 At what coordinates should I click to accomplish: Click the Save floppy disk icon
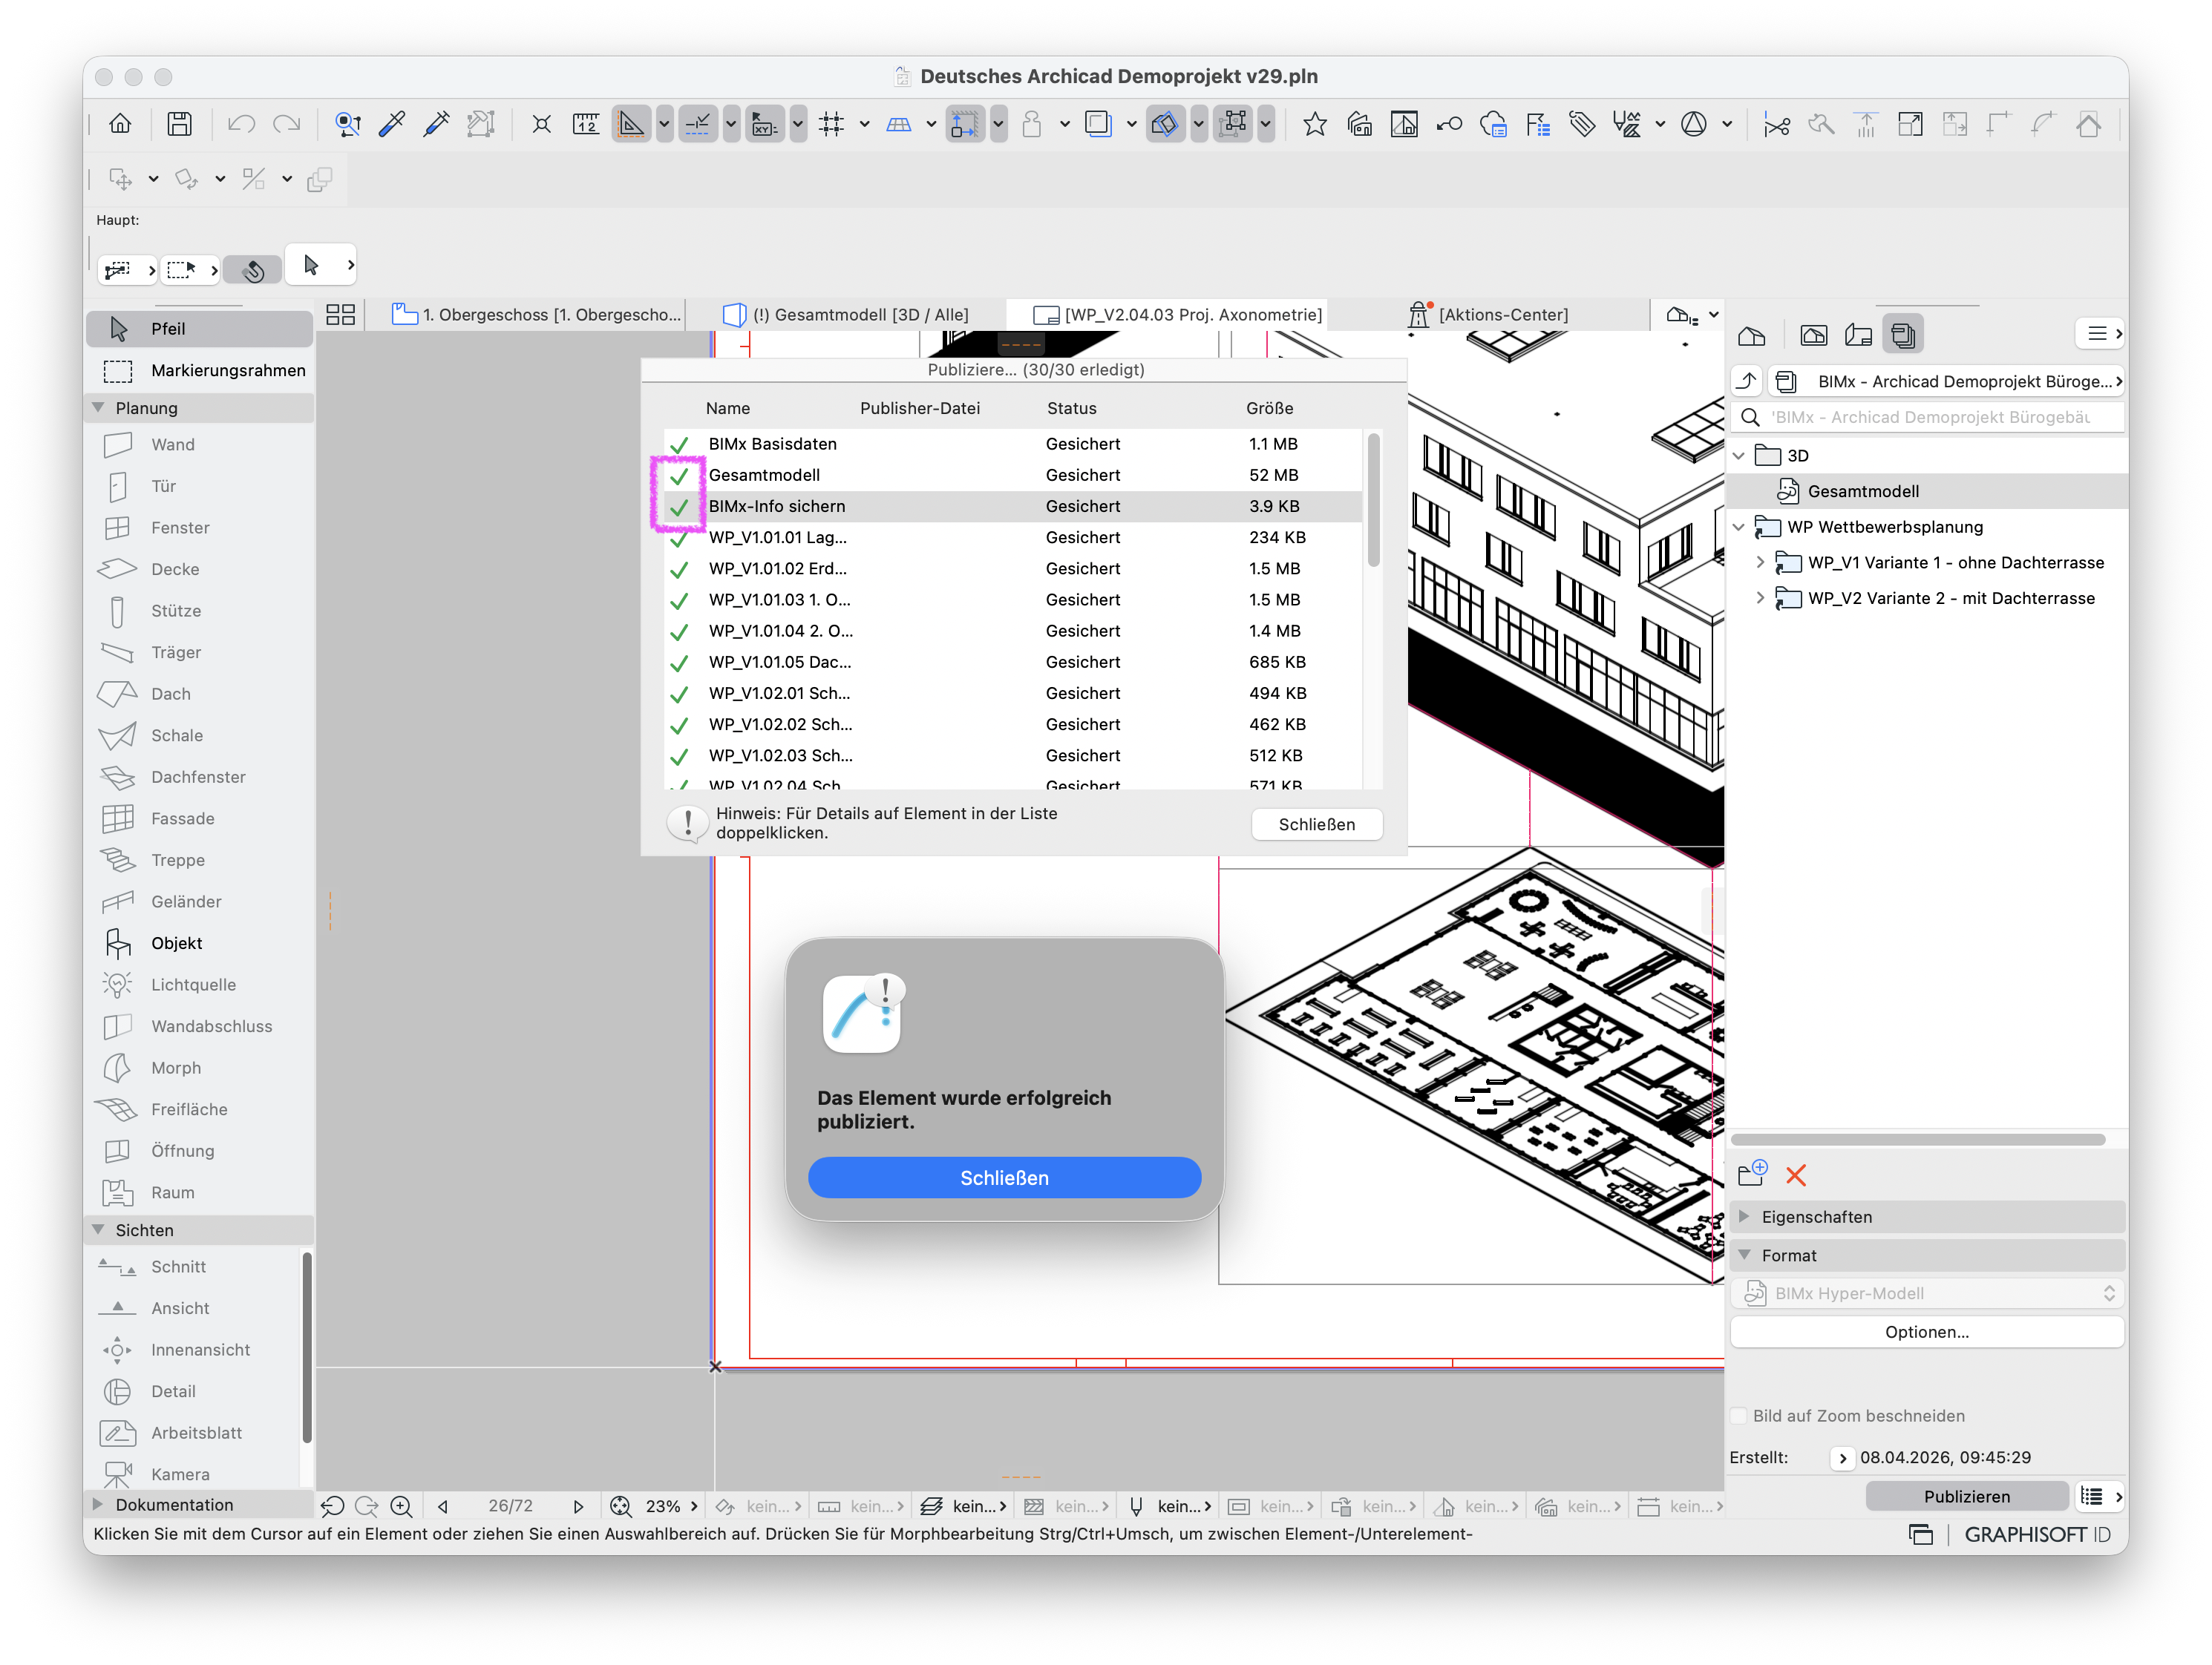179,124
